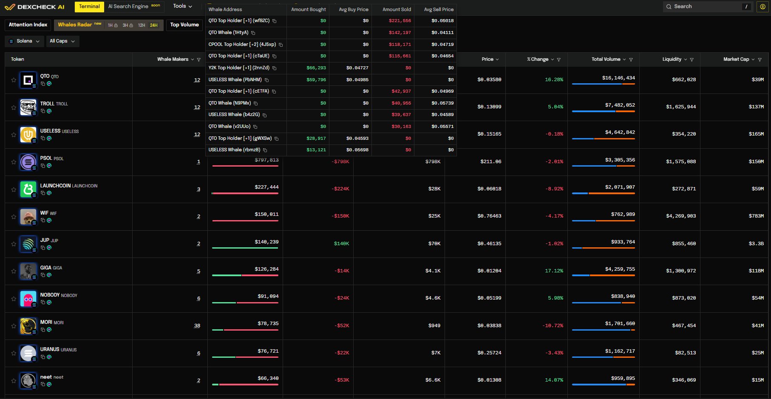This screenshot has width=771, height=399.
Task: Switch to the Attention Index tab
Action: click(x=28, y=25)
